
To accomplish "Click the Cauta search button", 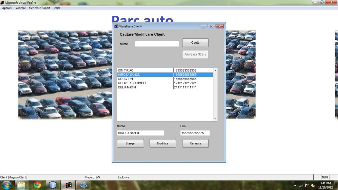I will click(195, 43).
